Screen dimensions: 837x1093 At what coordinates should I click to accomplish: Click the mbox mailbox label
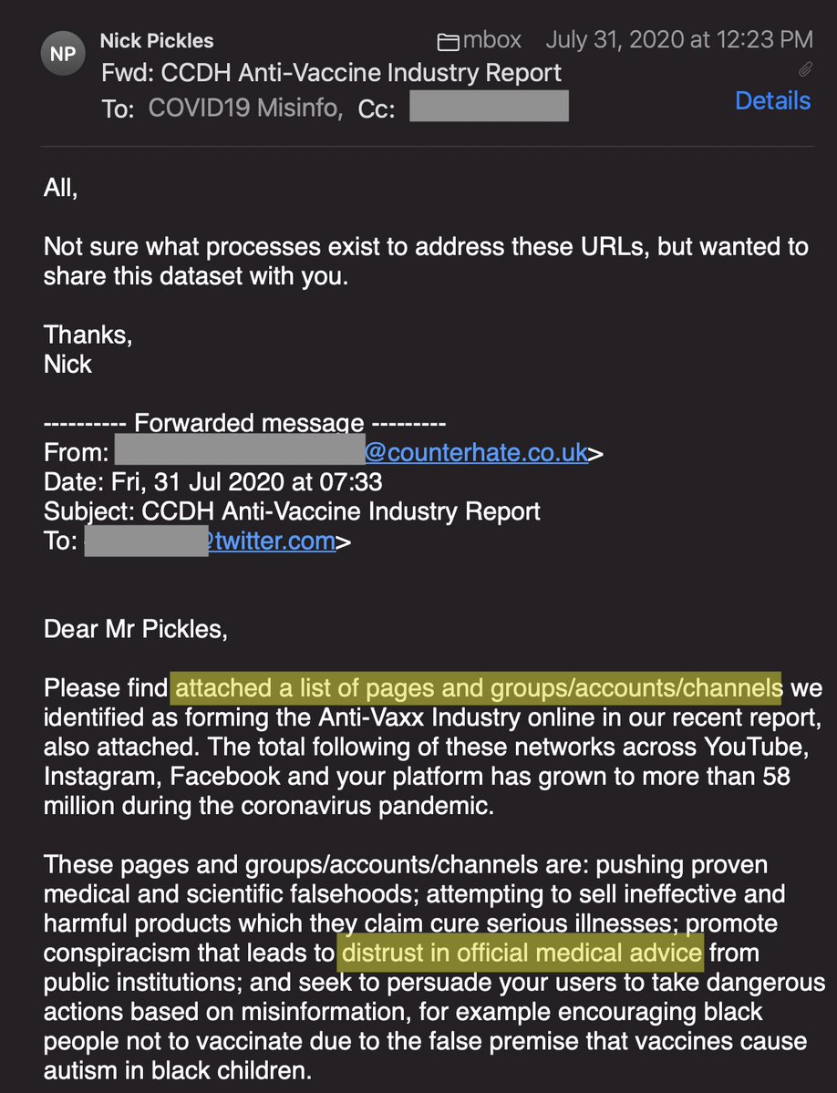coord(491,40)
